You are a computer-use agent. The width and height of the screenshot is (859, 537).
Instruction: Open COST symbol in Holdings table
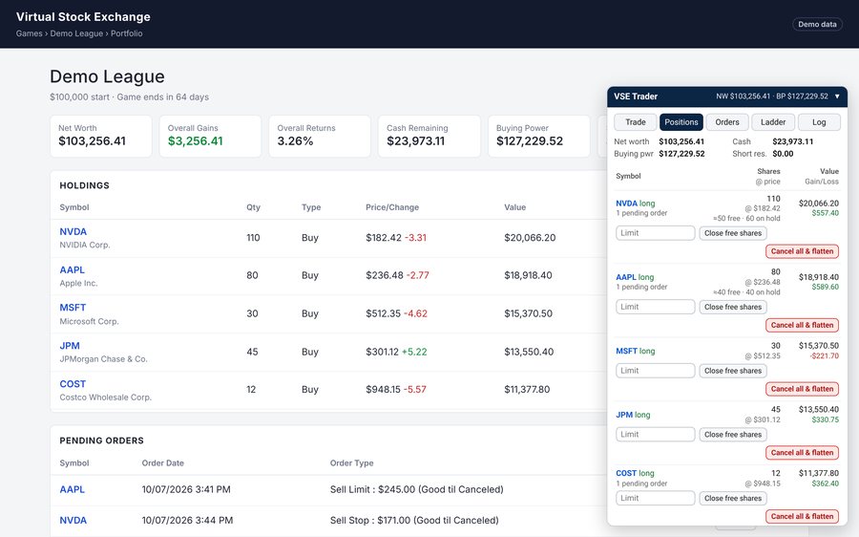pos(73,384)
